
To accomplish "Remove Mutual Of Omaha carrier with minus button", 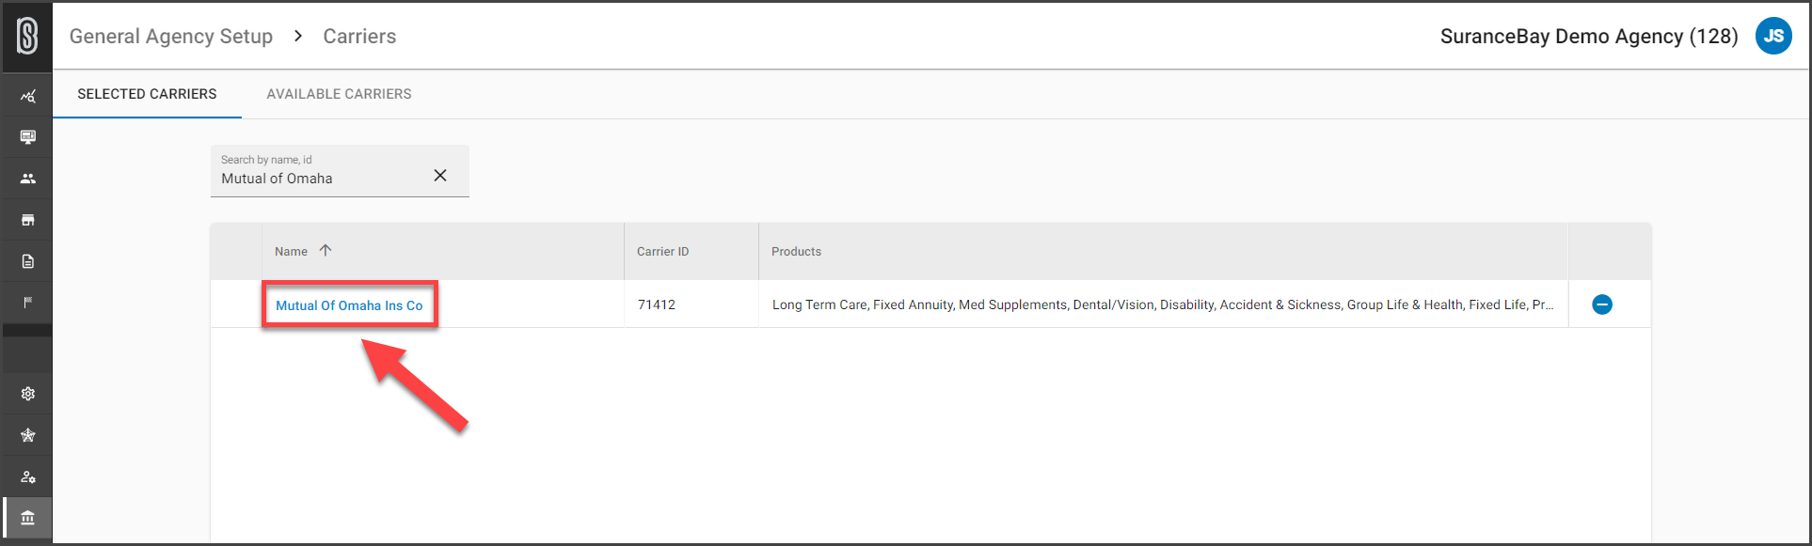I will pyautogui.click(x=1602, y=304).
